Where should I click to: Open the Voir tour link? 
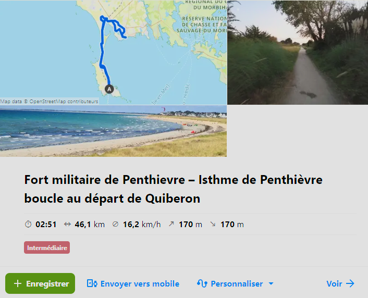pyautogui.click(x=340, y=283)
